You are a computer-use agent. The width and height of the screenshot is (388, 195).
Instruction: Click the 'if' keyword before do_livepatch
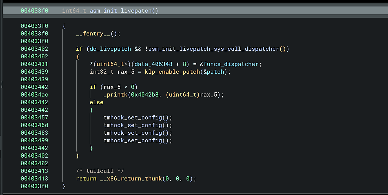79,49
